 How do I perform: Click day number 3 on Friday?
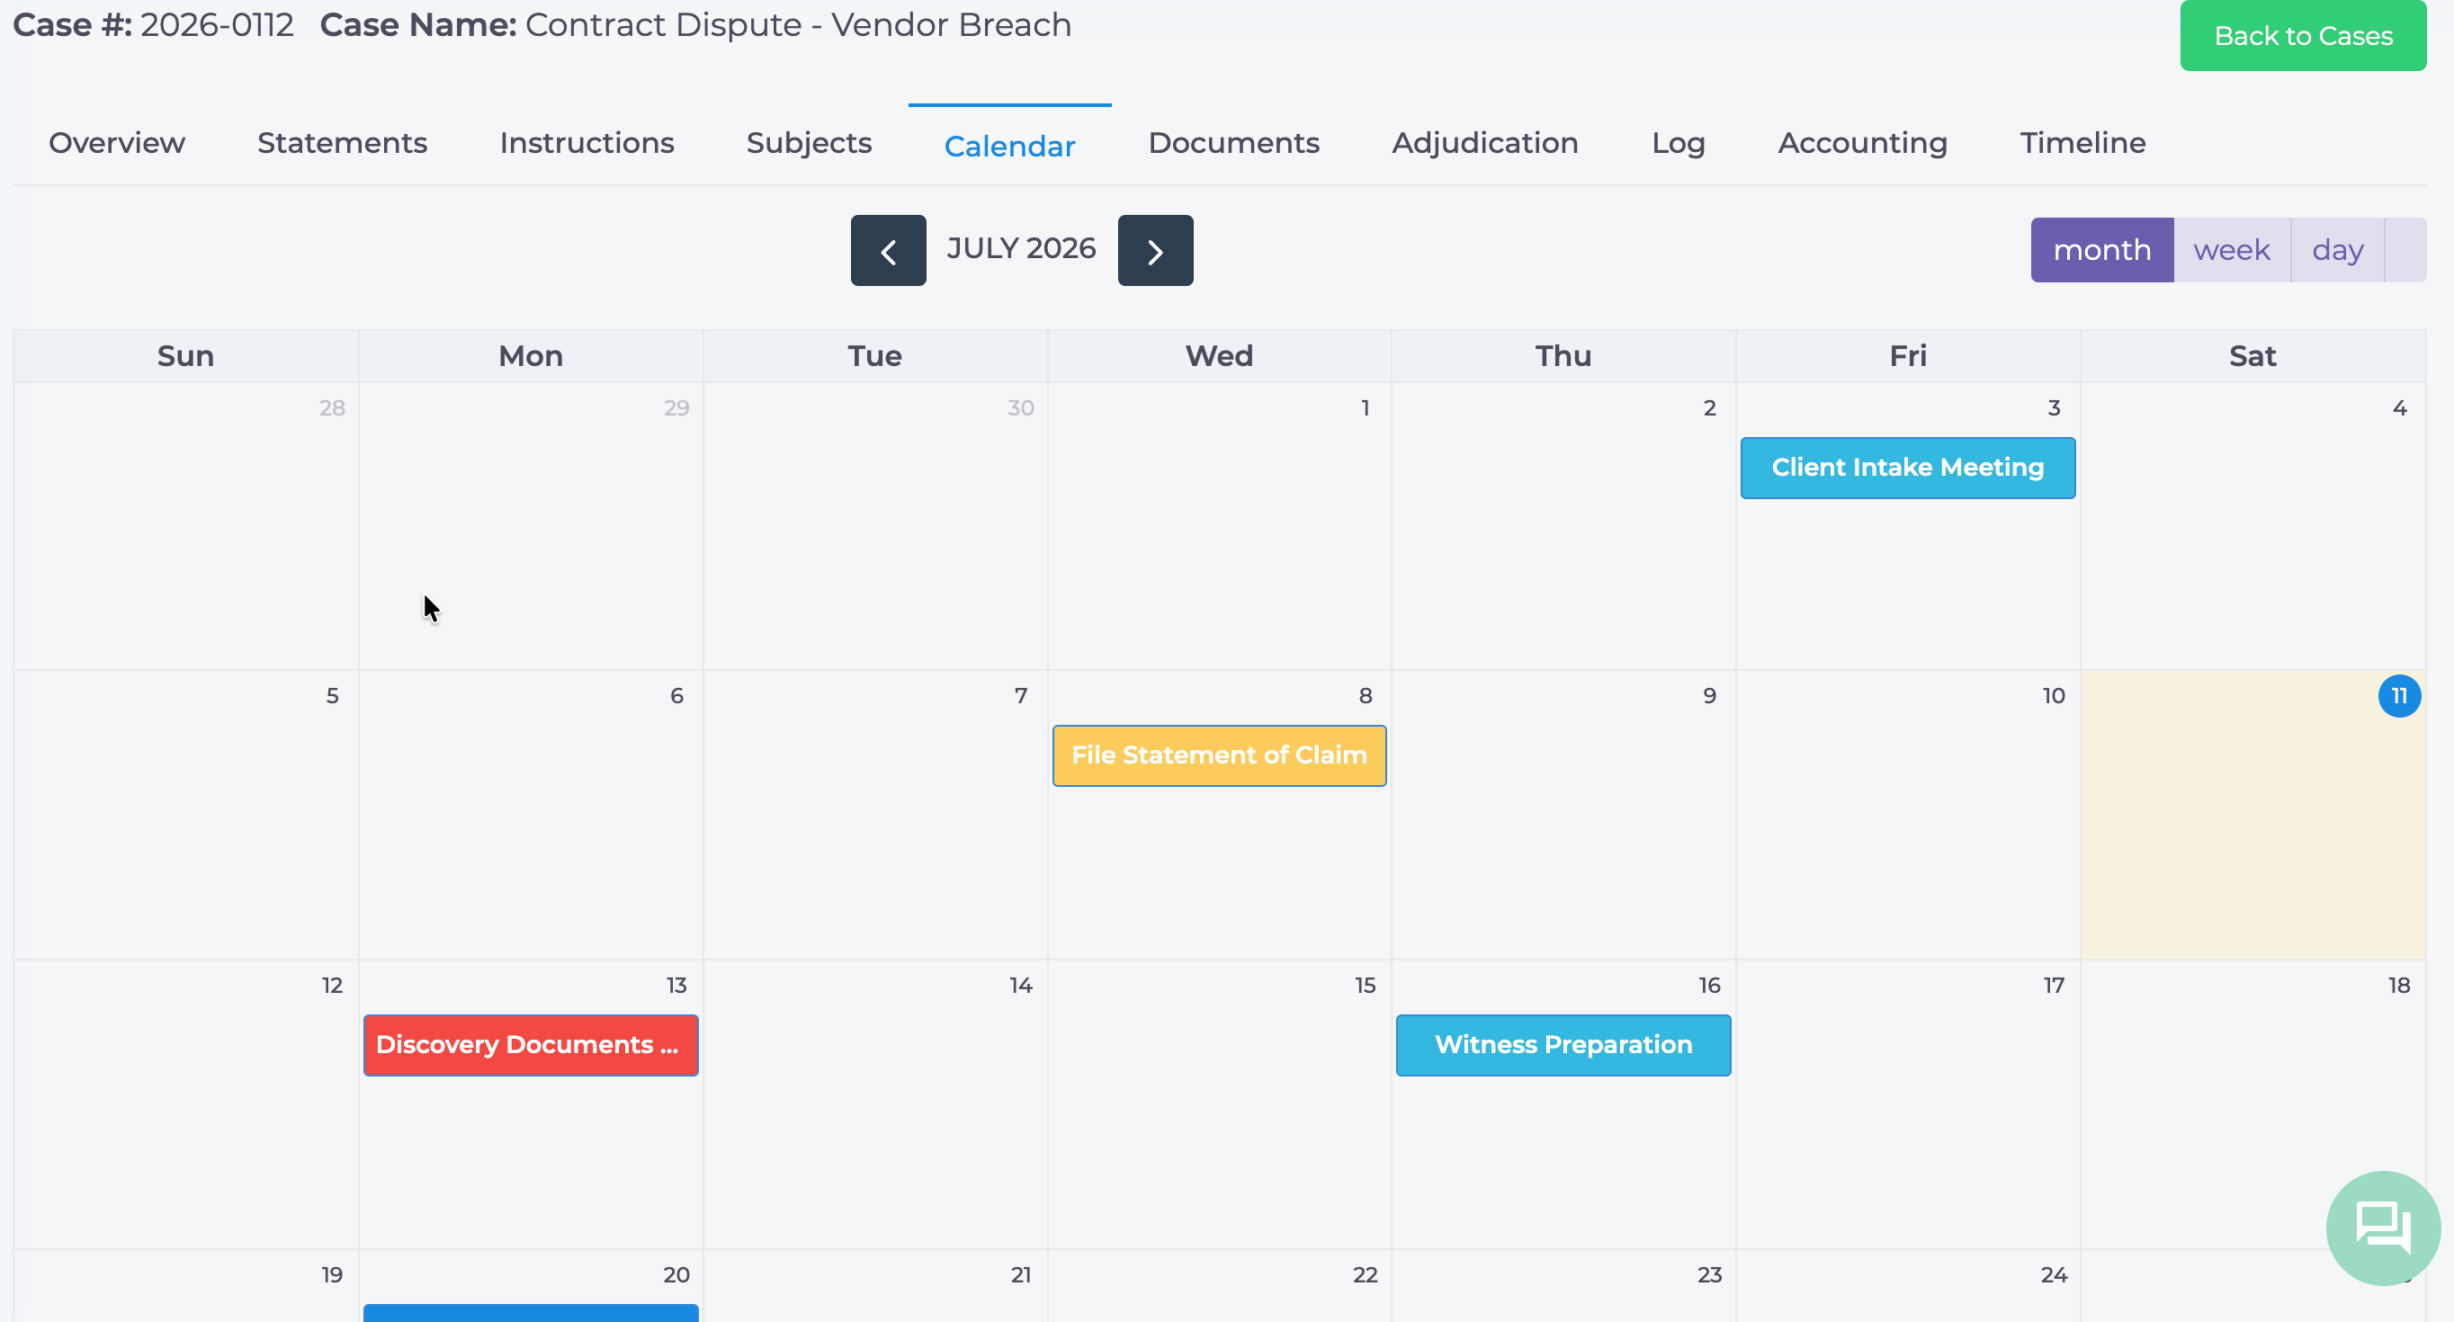2053,407
